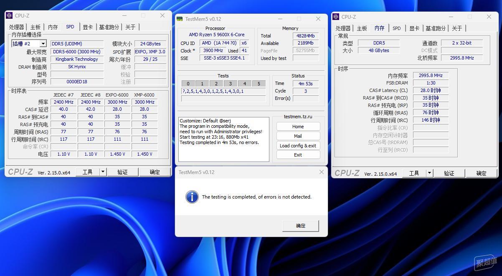
Task: Click the 24 GBytes module size field
Action: 150,44
